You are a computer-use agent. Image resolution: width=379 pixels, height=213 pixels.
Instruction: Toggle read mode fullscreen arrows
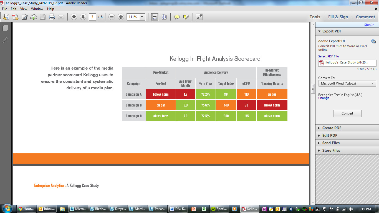[199, 17]
